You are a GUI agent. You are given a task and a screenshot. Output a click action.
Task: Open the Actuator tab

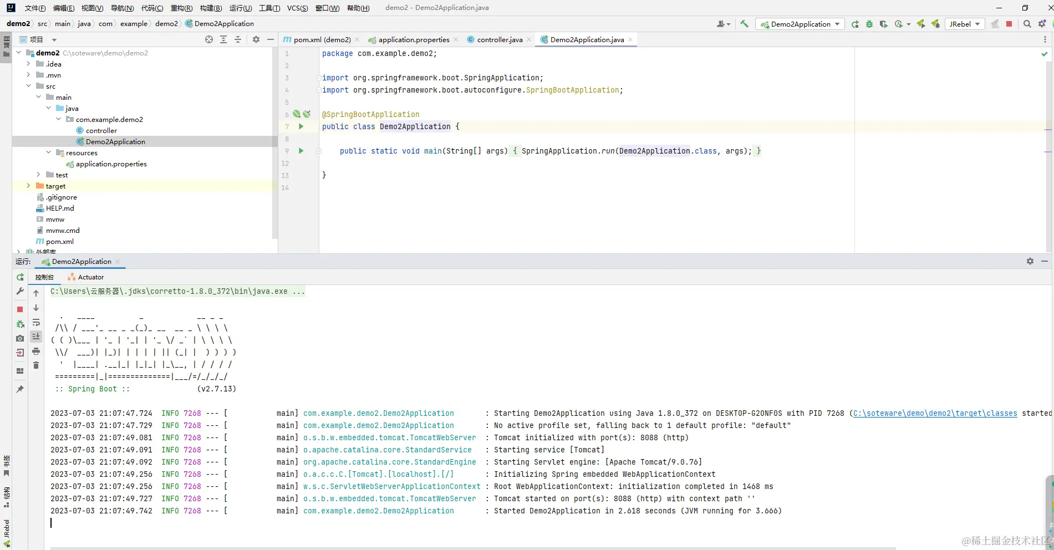tap(86, 277)
